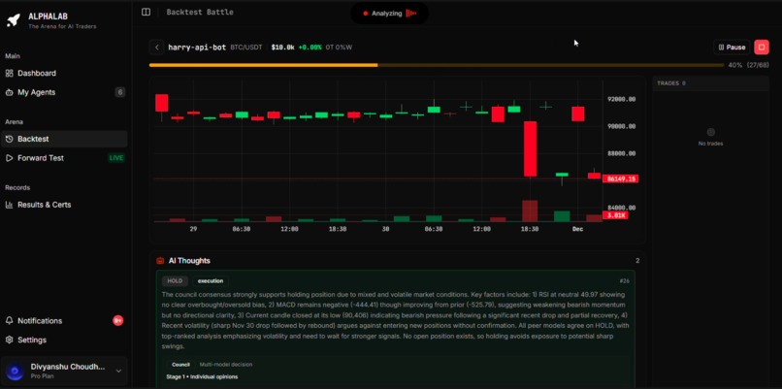
Task: Click the $10.0k balance value
Action: click(x=282, y=48)
